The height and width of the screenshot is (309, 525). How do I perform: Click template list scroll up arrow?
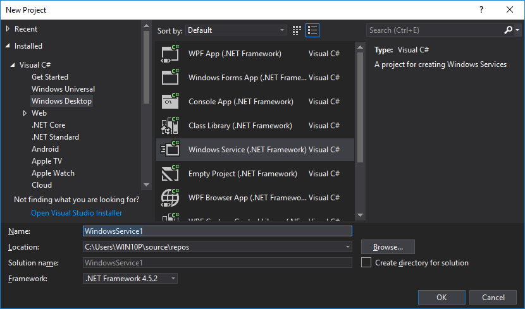(361, 47)
